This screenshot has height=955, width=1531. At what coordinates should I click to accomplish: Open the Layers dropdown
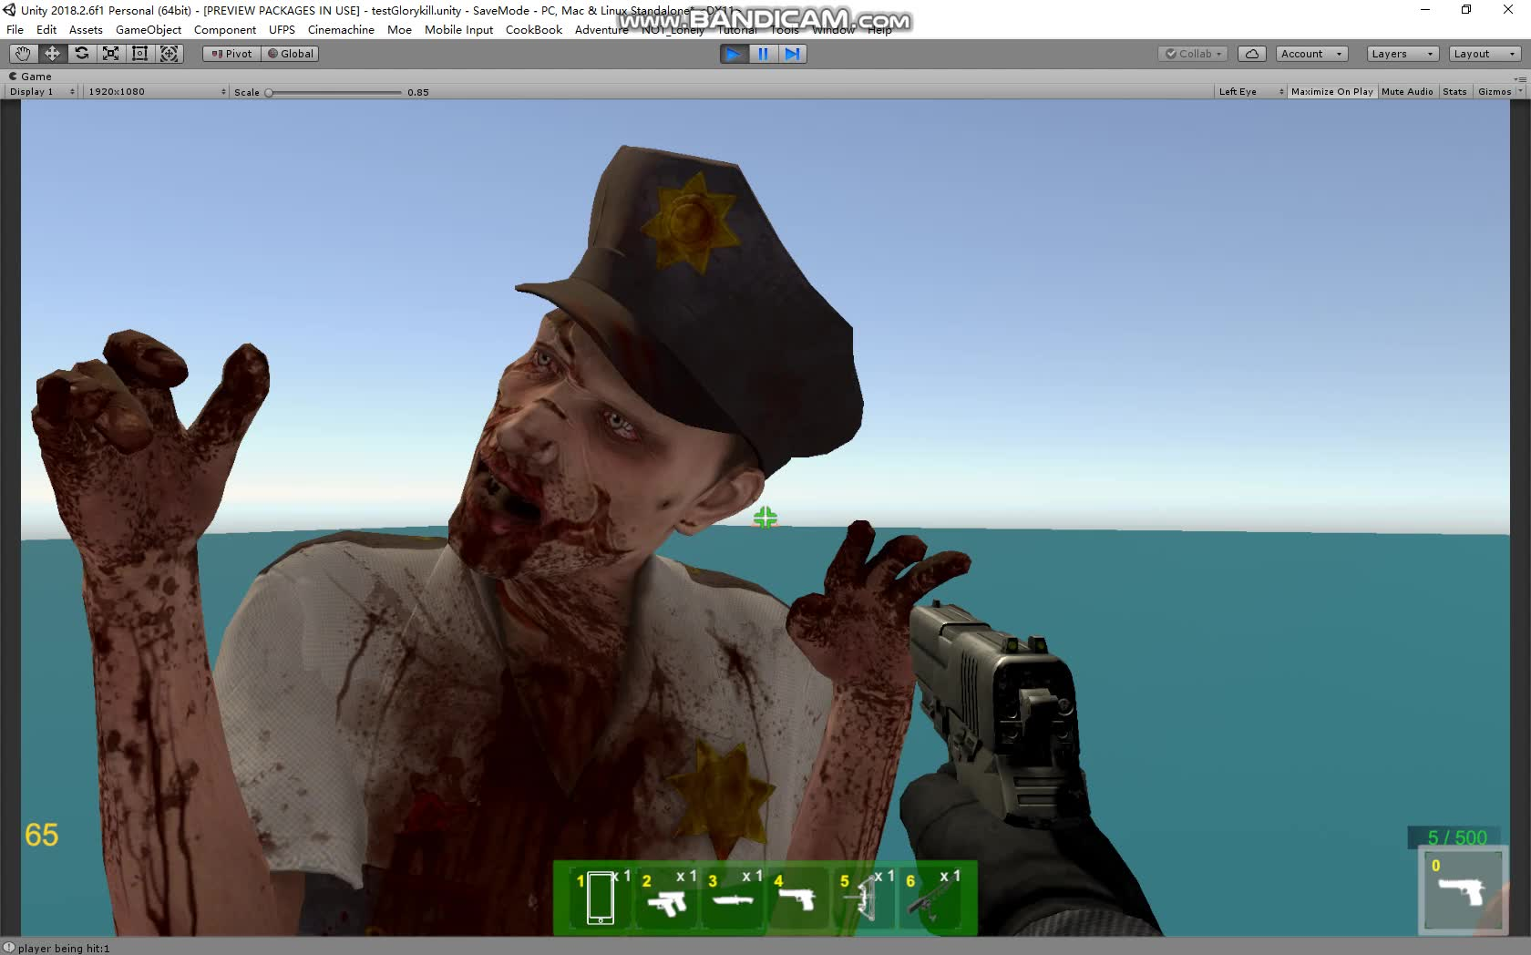point(1403,54)
